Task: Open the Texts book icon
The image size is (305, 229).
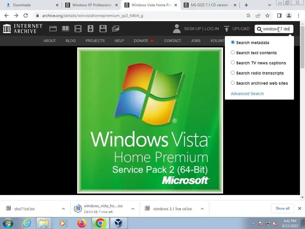Action: (65, 29)
